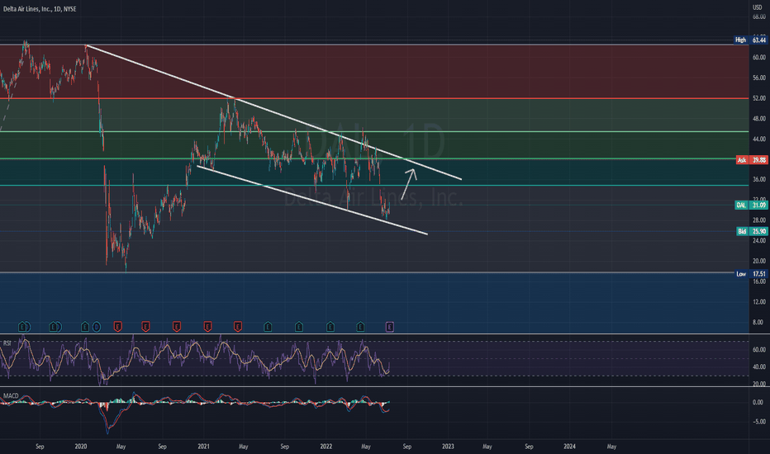Click the RSI indicator label
Screen dimensions: 770x454
click(x=7, y=343)
